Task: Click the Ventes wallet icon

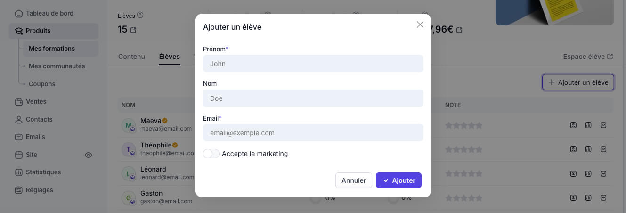Action: (19, 101)
